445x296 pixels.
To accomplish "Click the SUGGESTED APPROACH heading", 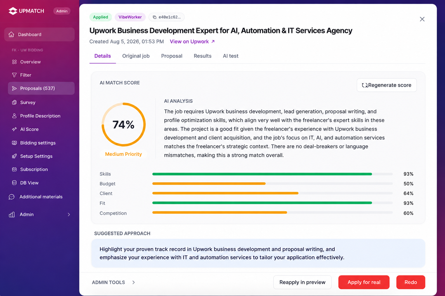I will point(122,234).
